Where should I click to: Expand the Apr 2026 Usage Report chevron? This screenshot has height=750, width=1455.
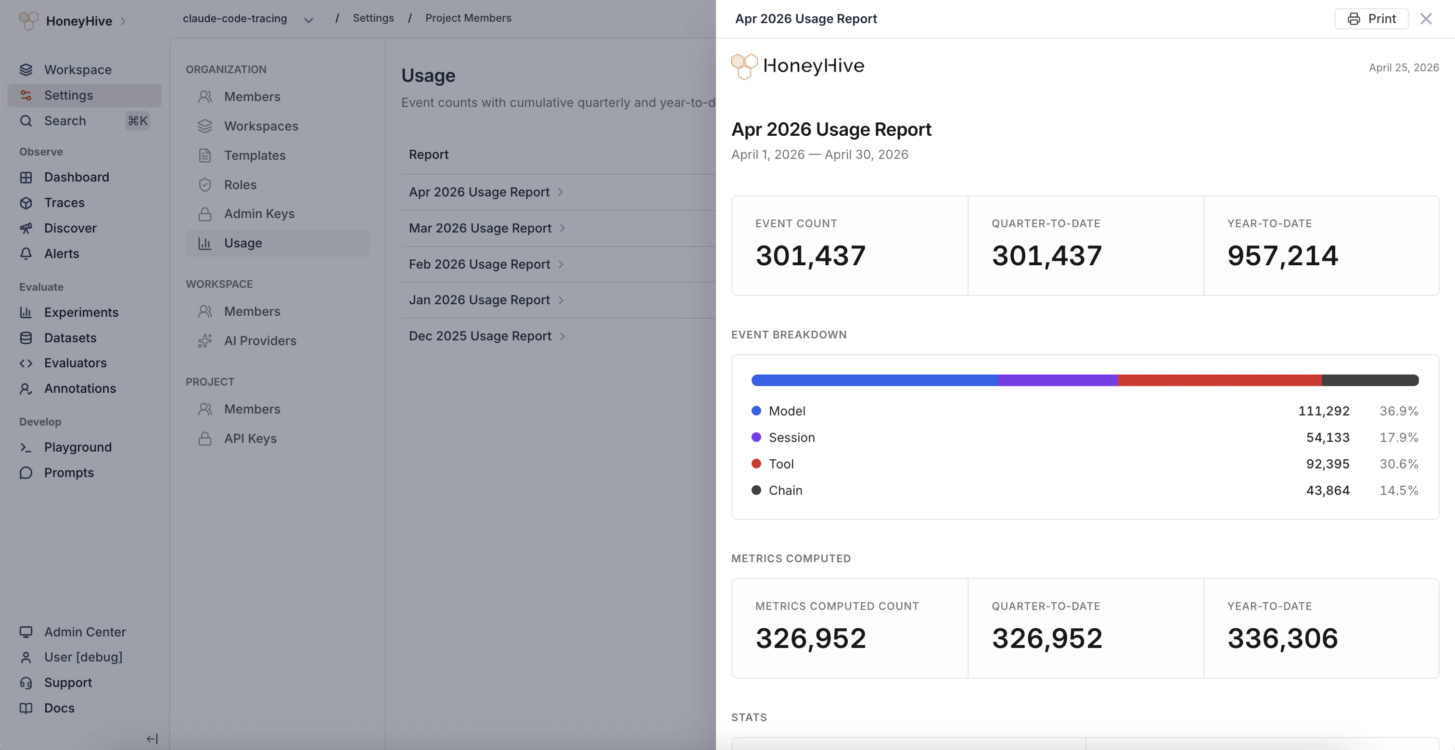(x=561, y=192)
